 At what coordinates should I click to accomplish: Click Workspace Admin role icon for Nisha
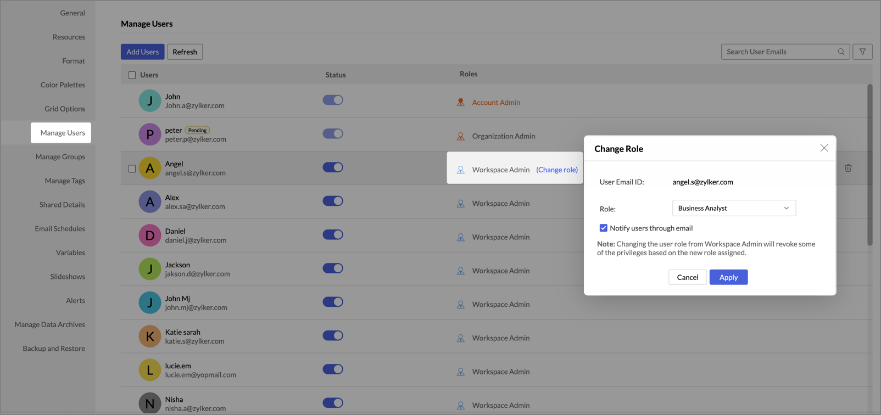coord(461,405)
